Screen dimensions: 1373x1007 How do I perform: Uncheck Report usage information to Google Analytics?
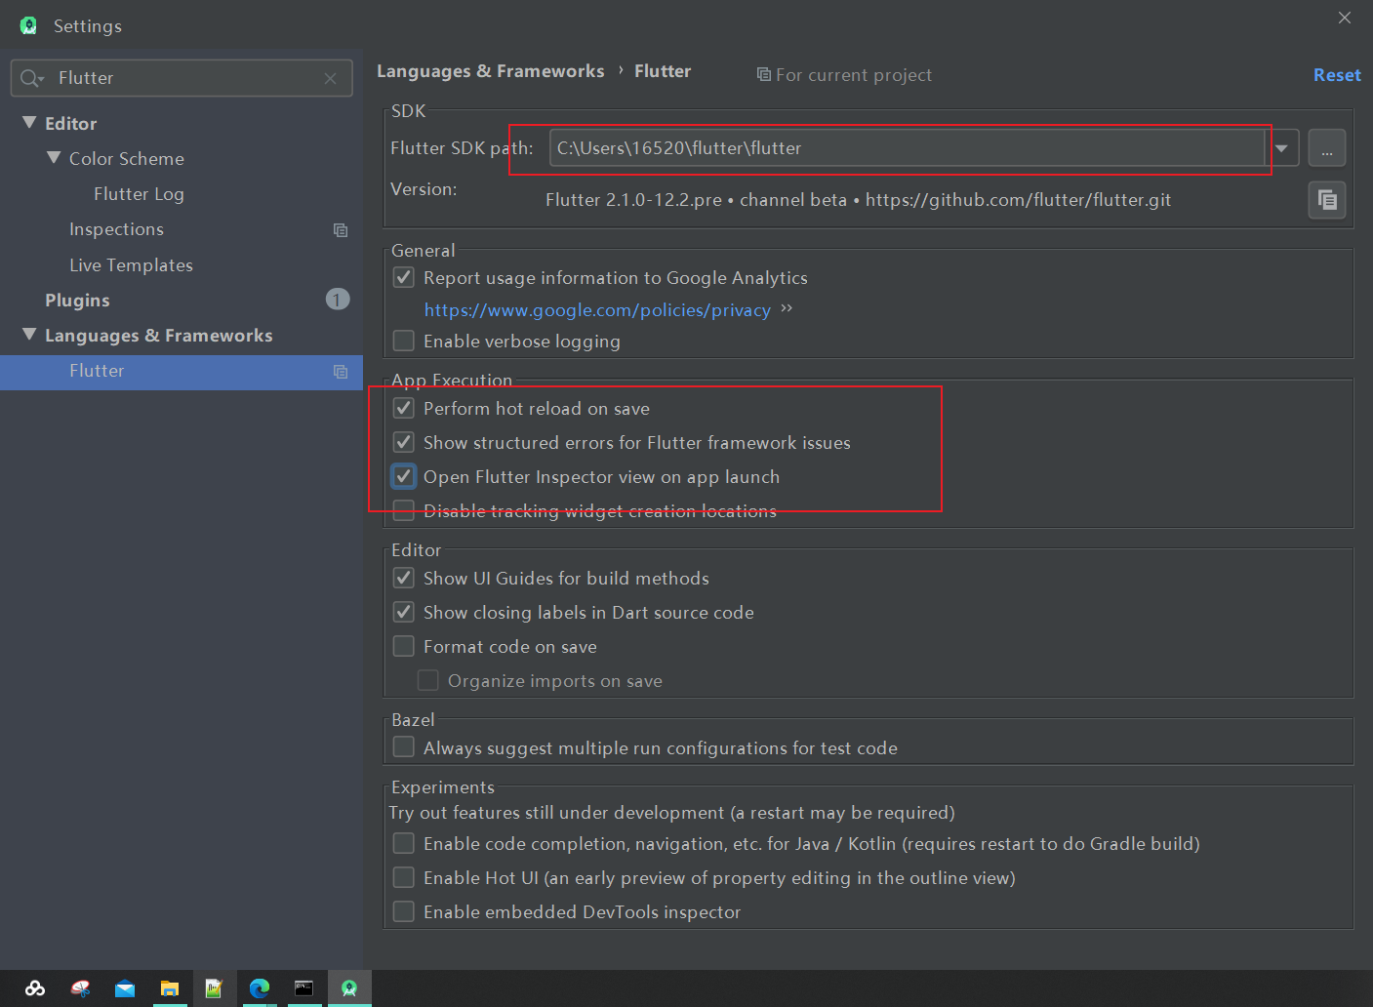click(x=403, y=277)
